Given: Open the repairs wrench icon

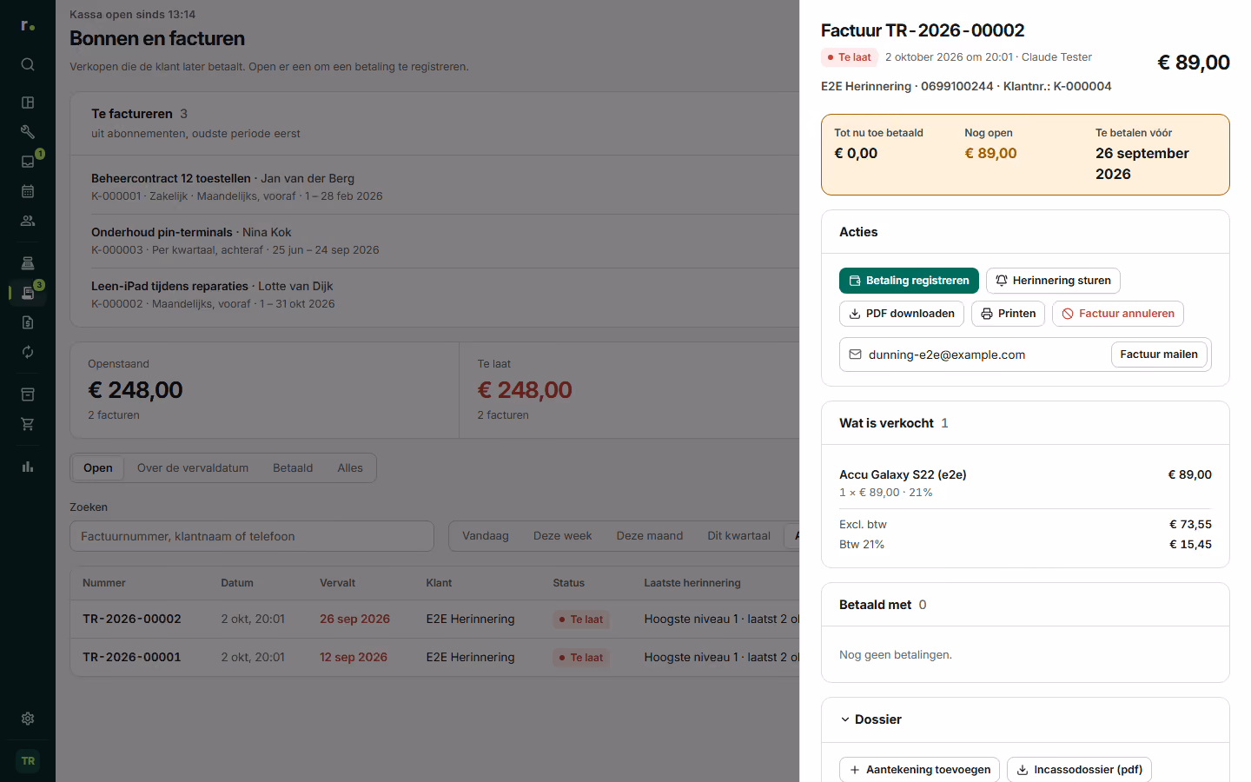Looking at the screenshot, I should pyautogui.click(x=28, y=132).
